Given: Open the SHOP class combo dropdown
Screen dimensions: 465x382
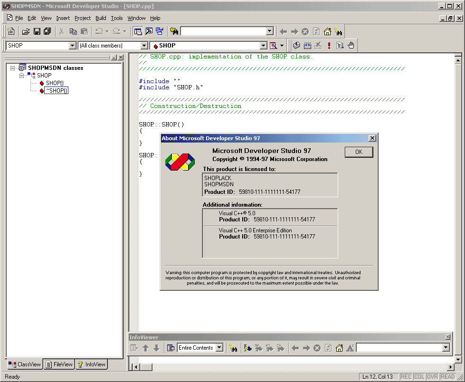Looking at the screenshot, I should 72,46.
